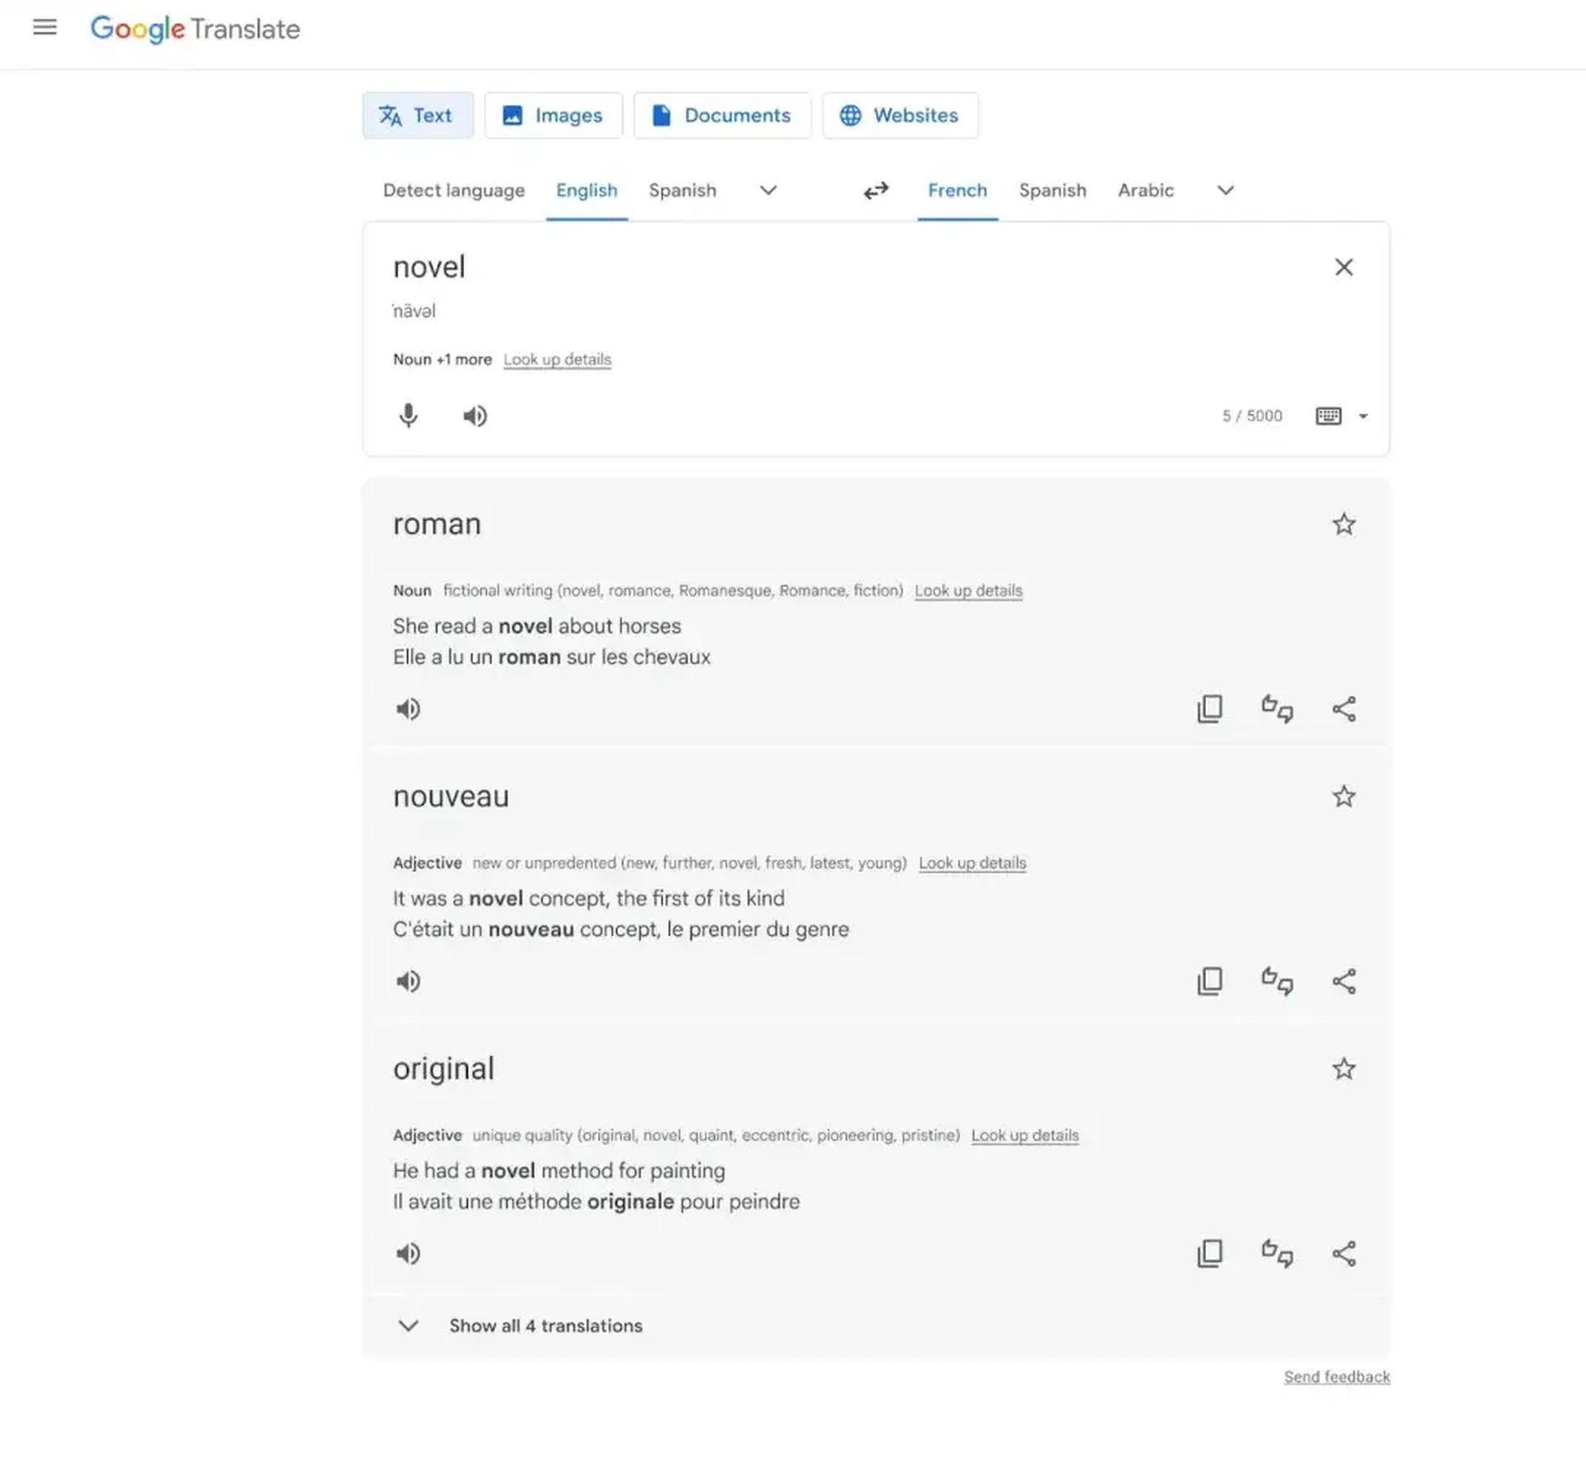
Task: Toggle favorite star for 'nouveau' translation
Action: [1343, 797]
